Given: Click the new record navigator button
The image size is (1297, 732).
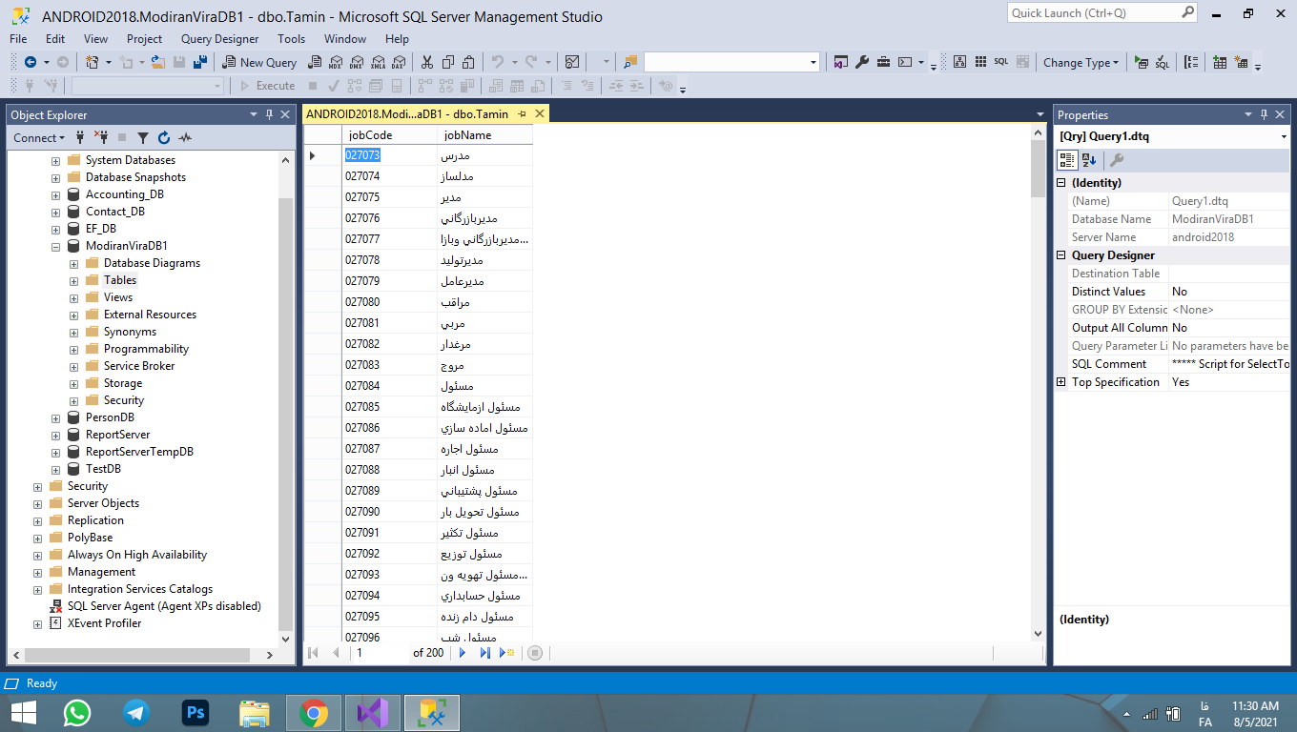Looking at the screenshot, I should [x=507, y=653].
